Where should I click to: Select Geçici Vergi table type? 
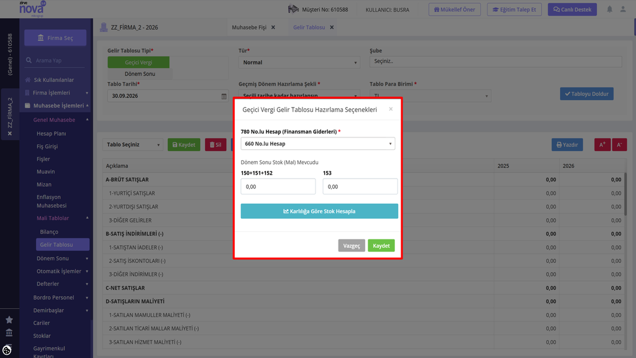pos(139,63)
